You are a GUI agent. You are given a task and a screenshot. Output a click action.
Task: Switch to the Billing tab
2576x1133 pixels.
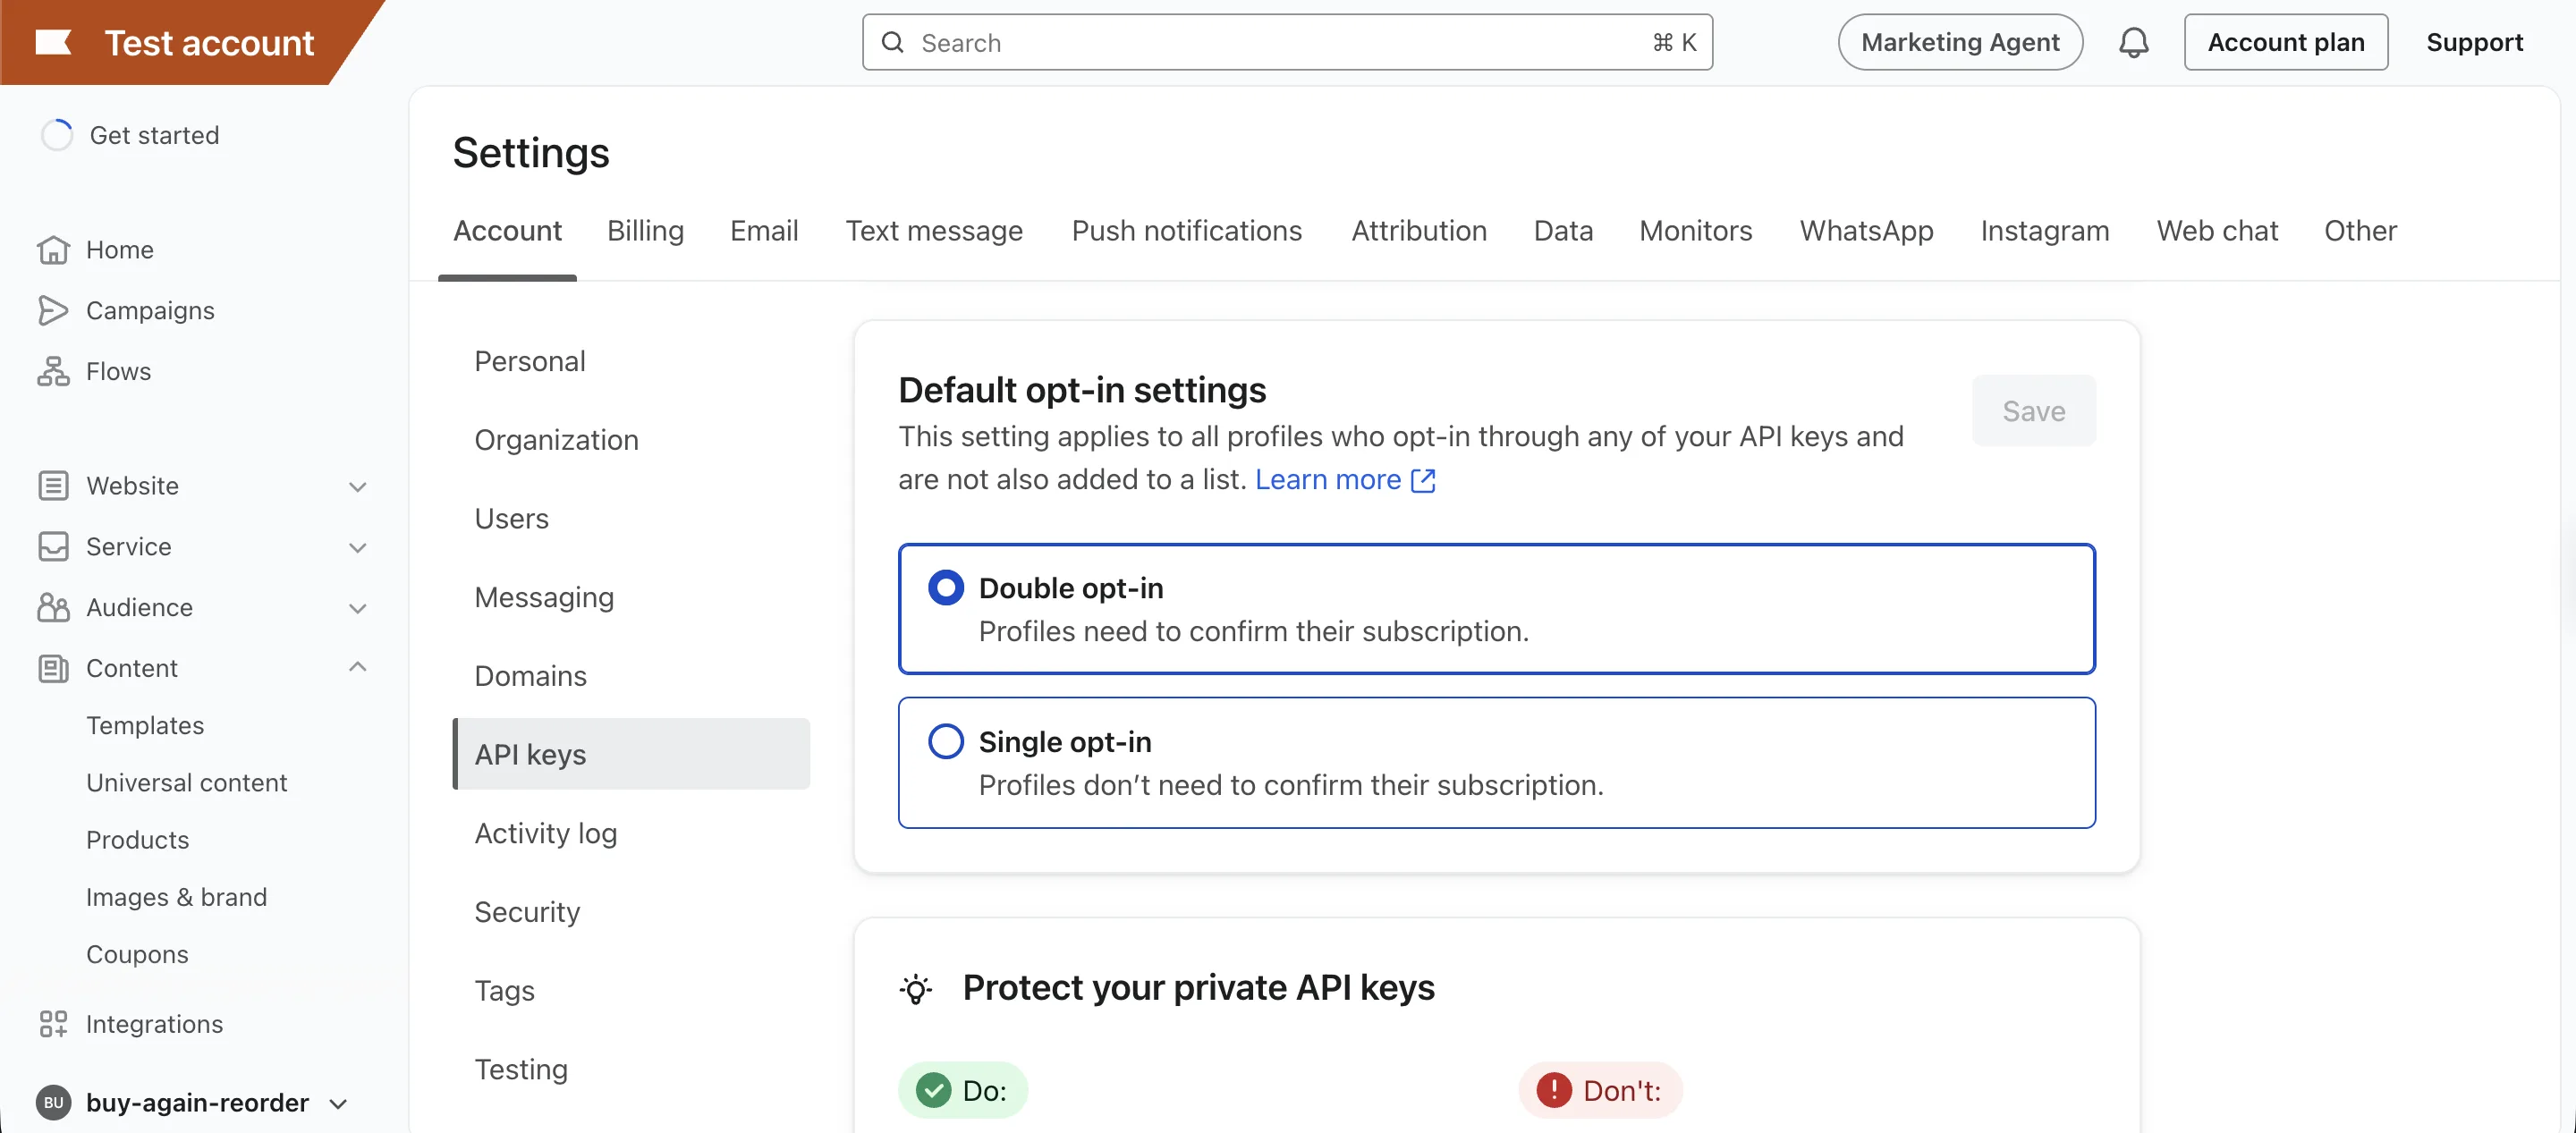point(645,231)
